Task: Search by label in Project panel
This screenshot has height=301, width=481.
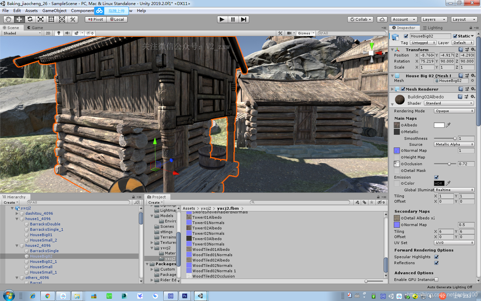Action: click(364, 202)
